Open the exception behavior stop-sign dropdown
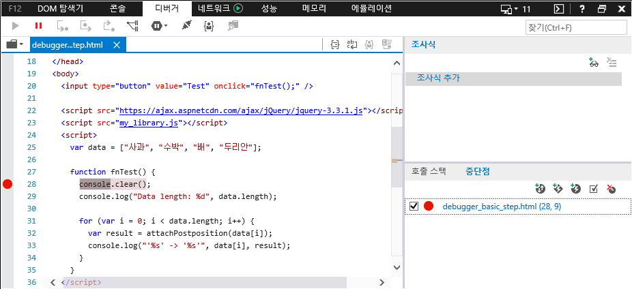This screenshot has height=289, width=632. 160,26
